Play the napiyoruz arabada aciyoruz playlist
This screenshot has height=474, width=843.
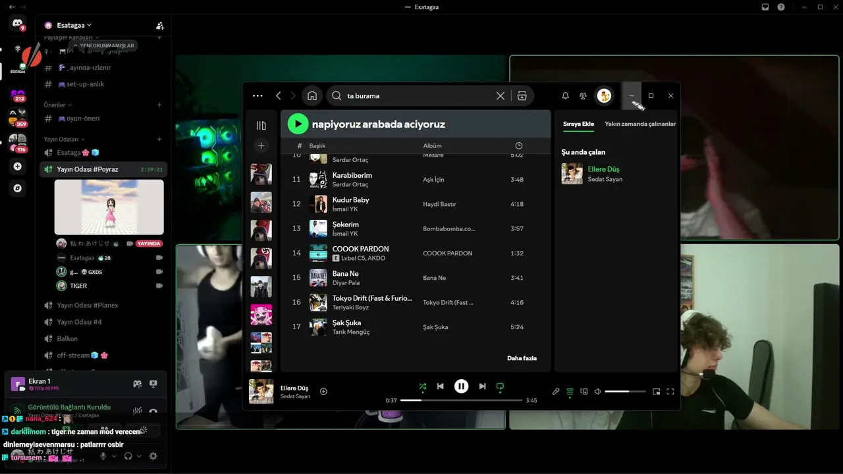(x=298, y=124)
